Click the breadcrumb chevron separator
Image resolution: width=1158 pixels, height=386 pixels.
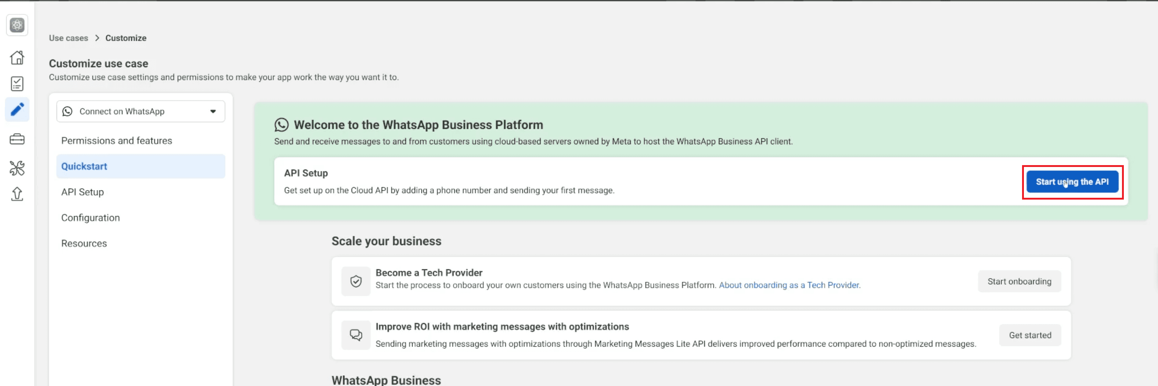97,38
